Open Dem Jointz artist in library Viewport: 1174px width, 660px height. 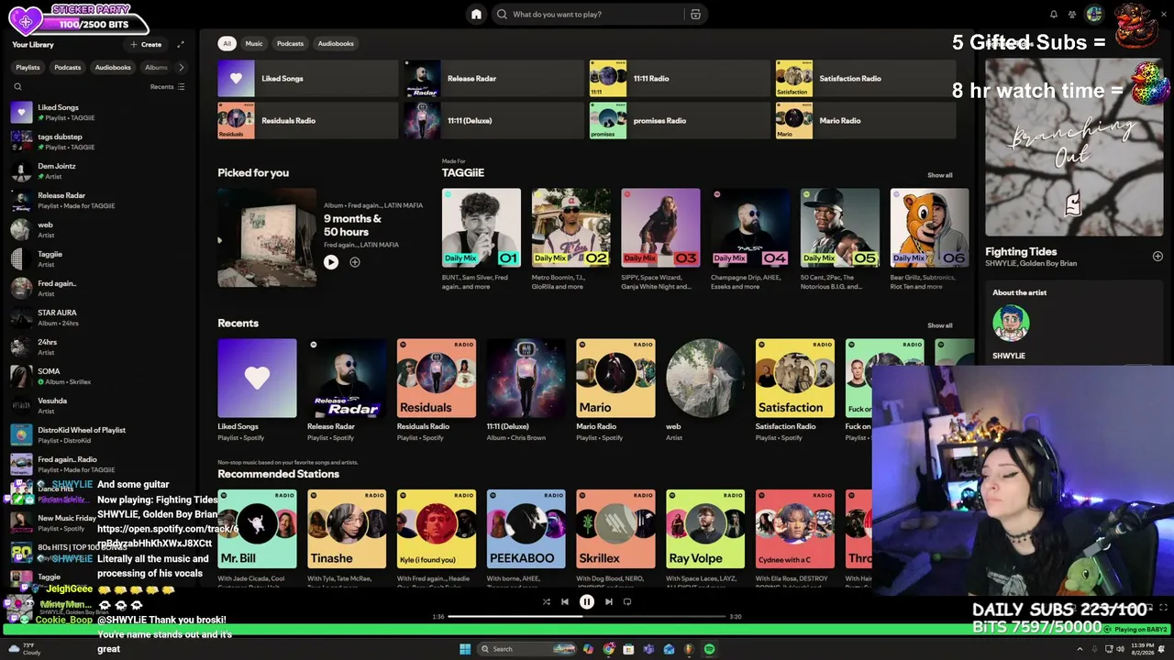click(99, 170)
